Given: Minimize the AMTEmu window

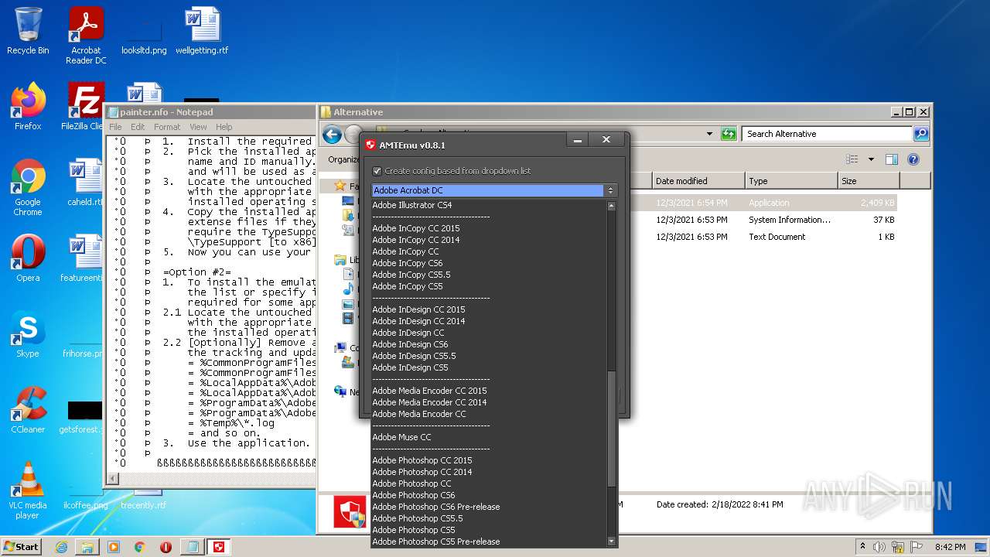Looking at the screenshot, I should coord(577,140).
